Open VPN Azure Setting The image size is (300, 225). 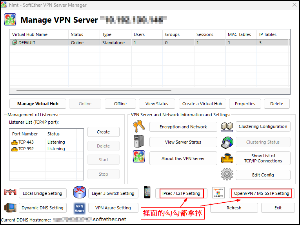(113, 208)
